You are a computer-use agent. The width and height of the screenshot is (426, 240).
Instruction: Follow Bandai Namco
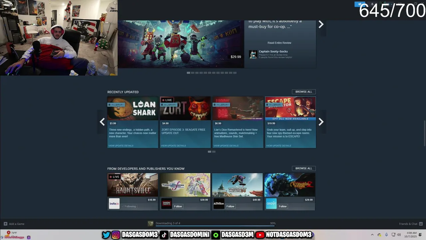(178, 206)
